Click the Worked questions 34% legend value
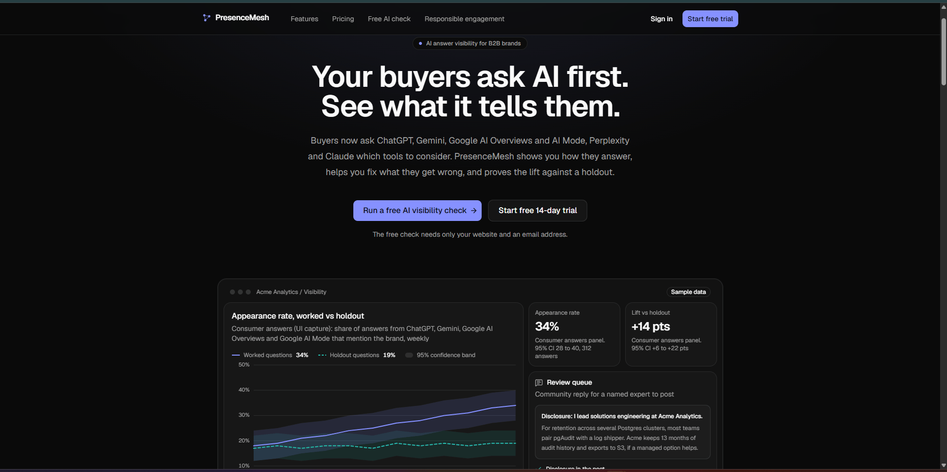Image resolution: width=947 pixels, height=472 pixels. (302, 355)
